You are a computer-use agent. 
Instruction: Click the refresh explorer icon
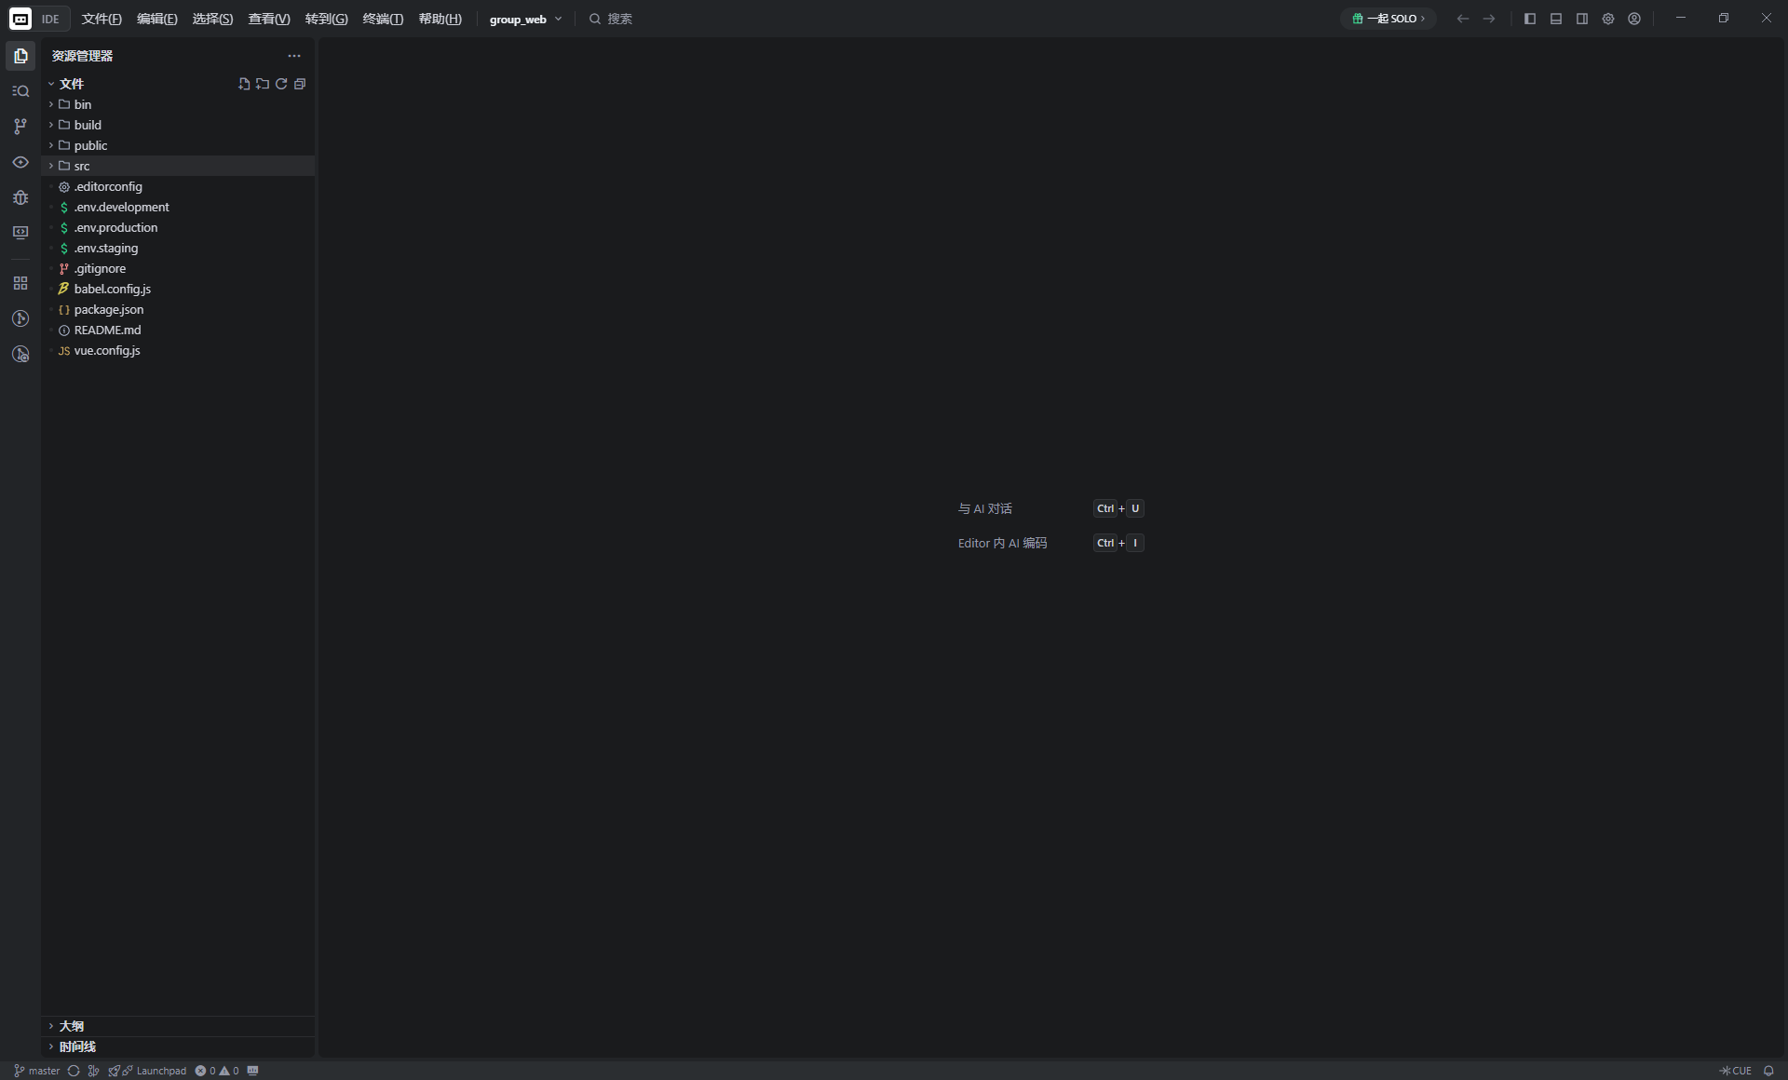(x=281, y=84)
